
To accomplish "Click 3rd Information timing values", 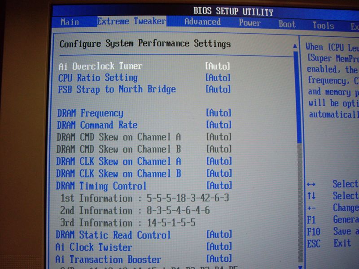I will (171, 222).
